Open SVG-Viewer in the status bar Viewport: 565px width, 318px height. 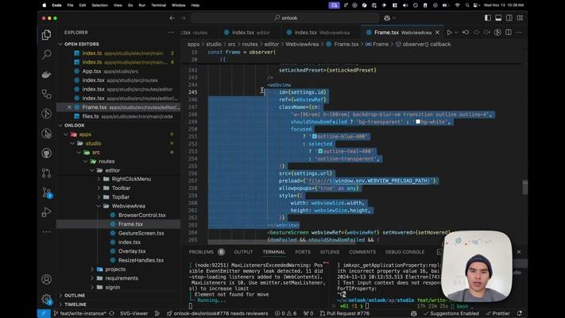(134, 313)
